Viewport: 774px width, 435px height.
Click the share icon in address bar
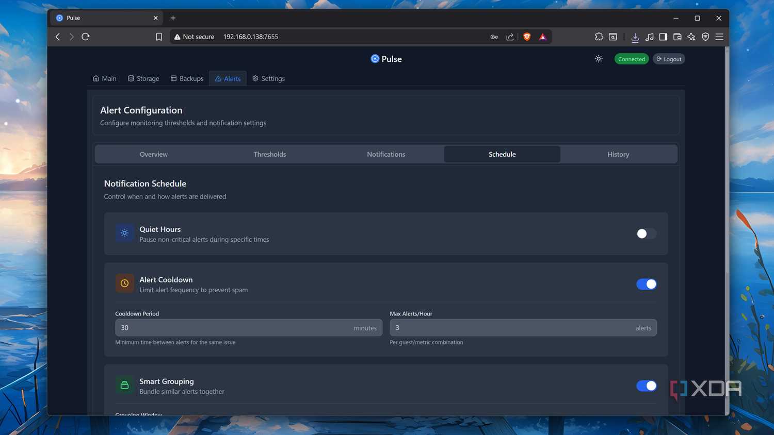[510, 37]
